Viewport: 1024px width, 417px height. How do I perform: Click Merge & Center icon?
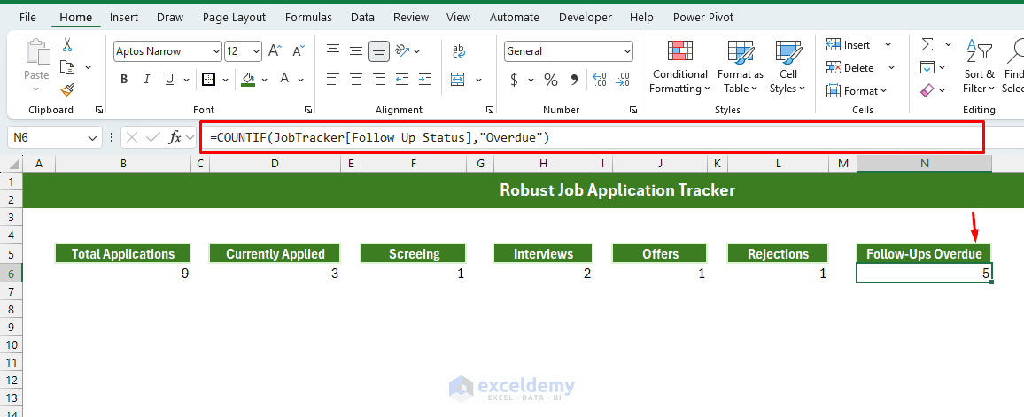point(458,80)
